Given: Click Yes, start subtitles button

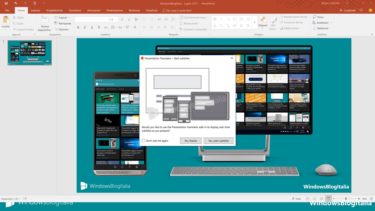Looking at the screenshot, I should coord(219,141).
